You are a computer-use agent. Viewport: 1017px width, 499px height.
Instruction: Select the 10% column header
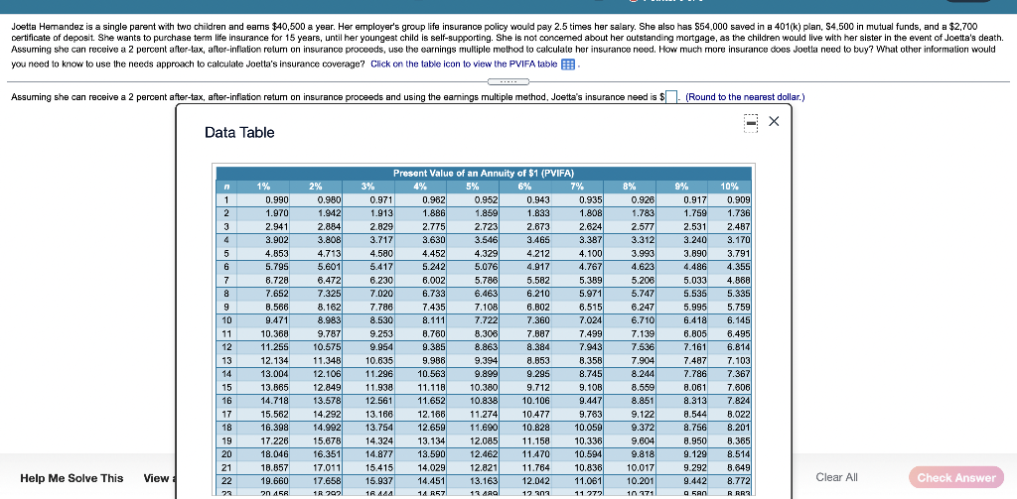tap(729, 185)
